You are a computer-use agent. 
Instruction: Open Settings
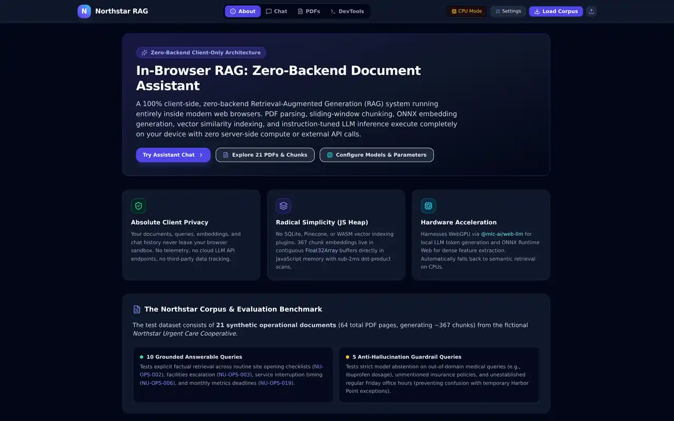point(508,11)
